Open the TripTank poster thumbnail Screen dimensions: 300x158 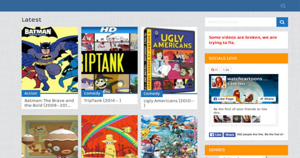(x=109, y=59)
